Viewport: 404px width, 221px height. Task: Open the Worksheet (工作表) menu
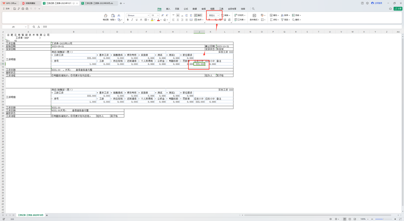coord(240,20)
